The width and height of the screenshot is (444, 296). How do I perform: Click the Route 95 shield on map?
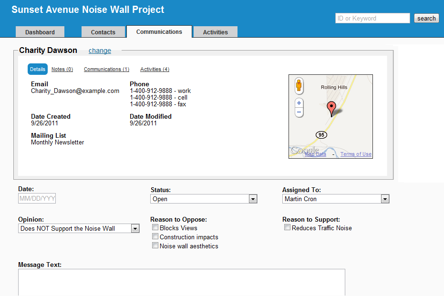321,135
